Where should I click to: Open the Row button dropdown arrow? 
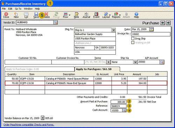pyautogui.click(x=70, y=15)
